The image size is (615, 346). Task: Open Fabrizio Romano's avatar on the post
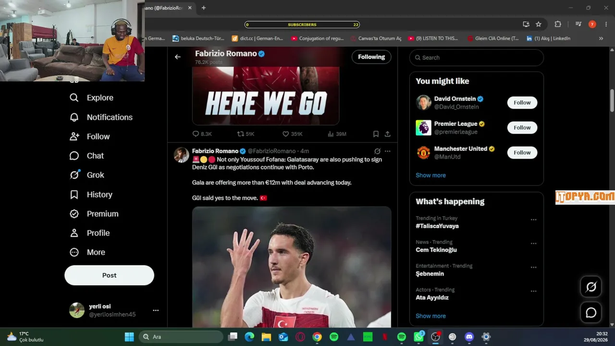pyautogui.click(x=182, y=155)
